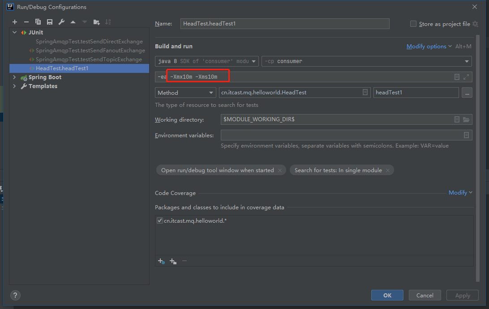
Task: Toggle the Store as project file checkbox
Action: point(413,24)
